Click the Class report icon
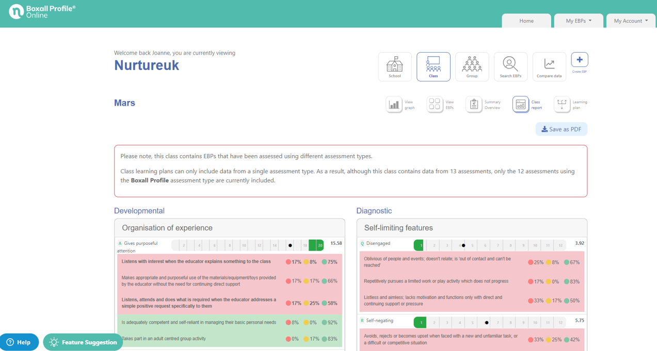 (x=520, y=104)
